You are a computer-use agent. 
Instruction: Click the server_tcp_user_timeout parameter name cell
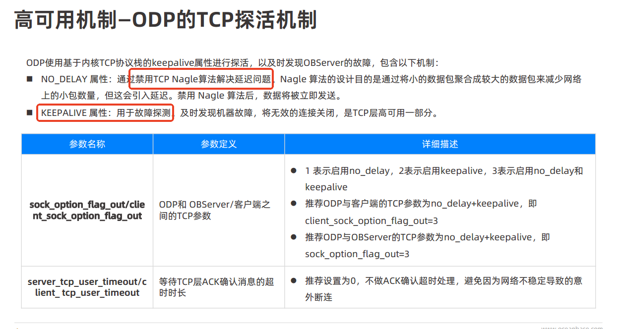87,287
